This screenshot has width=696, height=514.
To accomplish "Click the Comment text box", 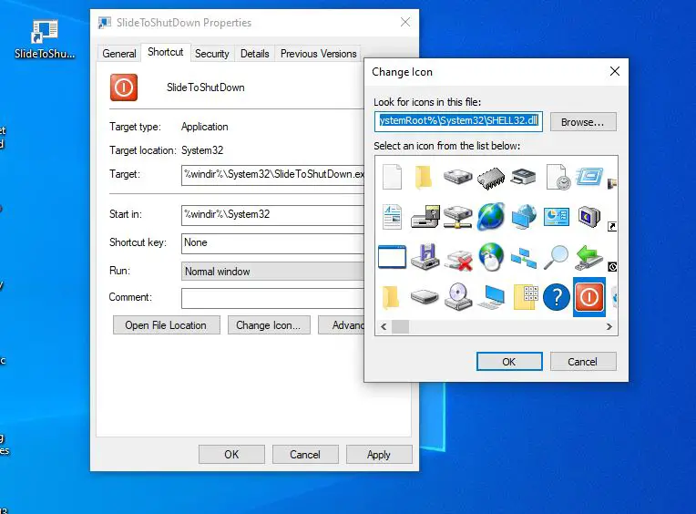I will pyautogui.click(x=273, y=298).
